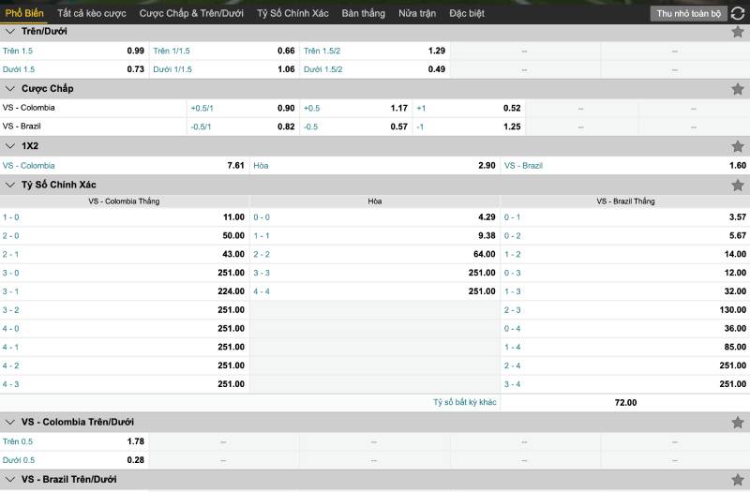Collapse the Cược Chấp section chevron
This screenshot has height=492, width=750.
click(x=11, y=89)
